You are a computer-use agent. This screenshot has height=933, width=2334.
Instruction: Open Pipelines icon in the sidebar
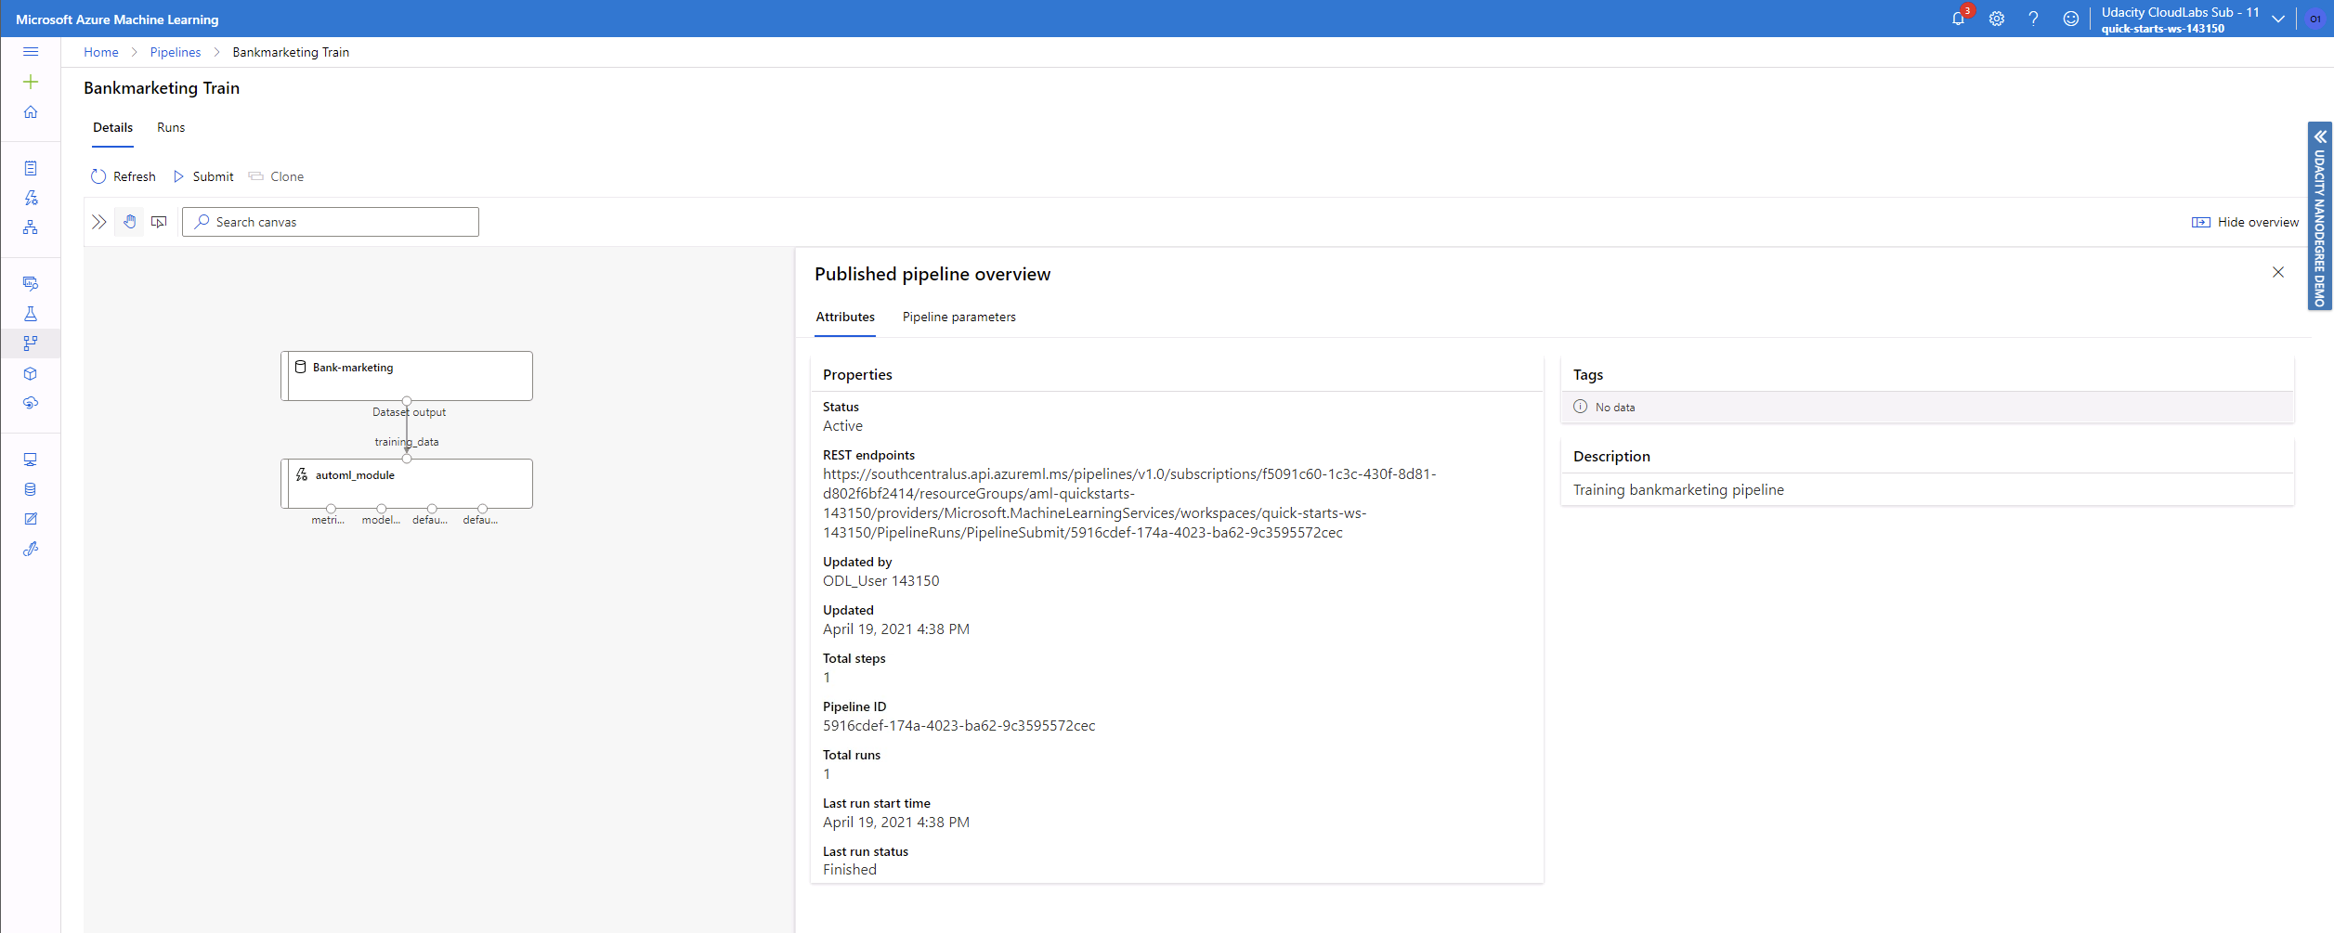pyautogui.click(x=31, y=343)
